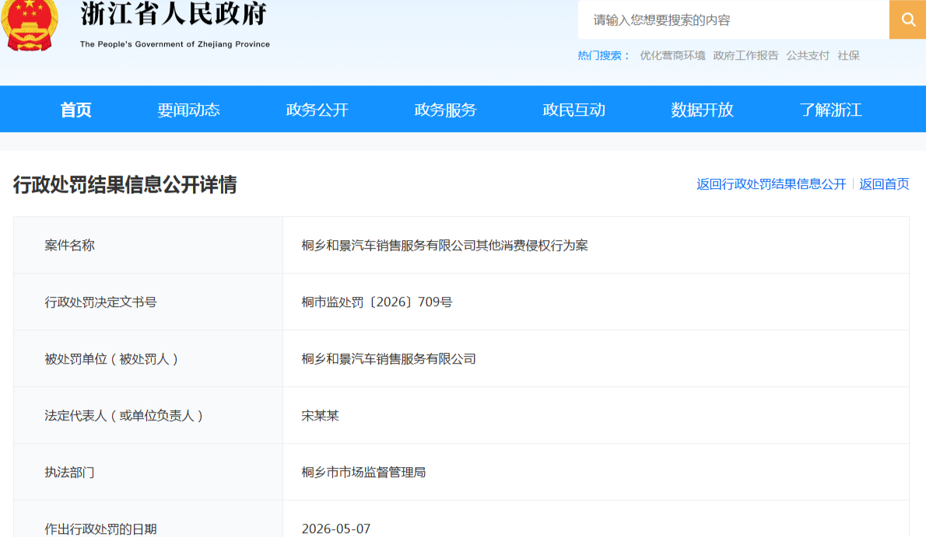Click hot search term 政府工作报告
Viewport: 926px width, 537px height.
(x=746, y=55)
